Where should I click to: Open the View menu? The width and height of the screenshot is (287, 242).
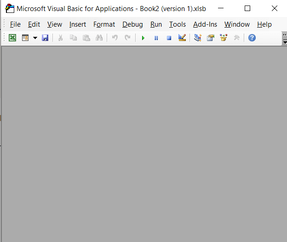(x=55, y=24)
